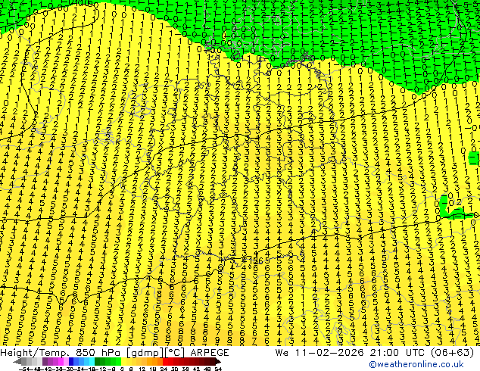Click the dark green swatch in the legend bar
This screenshot has width=480, height=371.
coord(98,361)
